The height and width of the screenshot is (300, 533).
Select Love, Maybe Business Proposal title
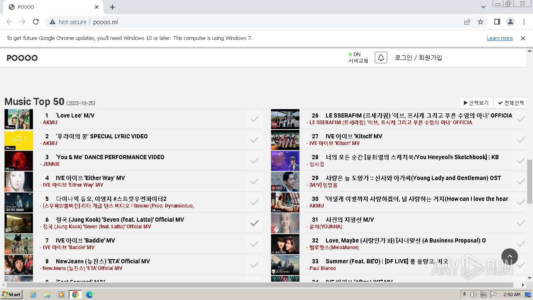pyautogui.click(x=406, y=240)
